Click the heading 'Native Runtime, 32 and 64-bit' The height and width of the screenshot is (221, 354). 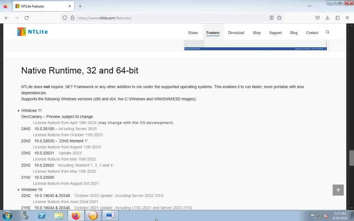point(80,70)
